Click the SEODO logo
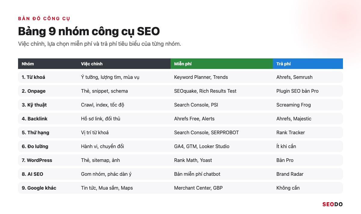This screenshot has width=361, height=214. click(x=332, y=204)
